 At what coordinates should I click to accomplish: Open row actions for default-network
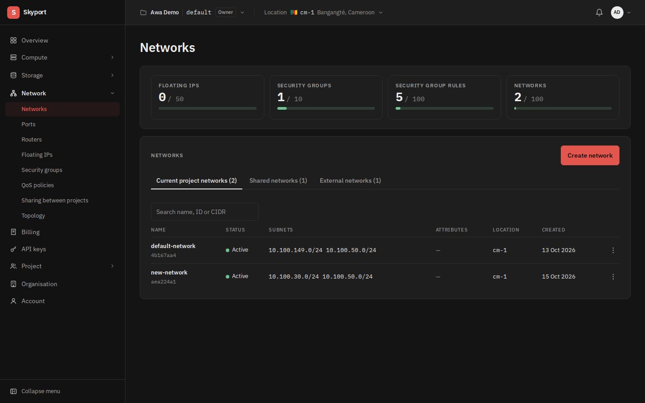click(x=613, y=250)
